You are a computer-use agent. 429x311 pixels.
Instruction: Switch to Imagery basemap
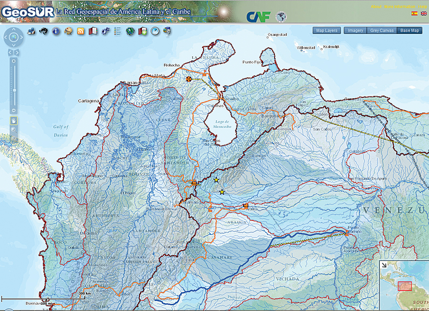356,31
